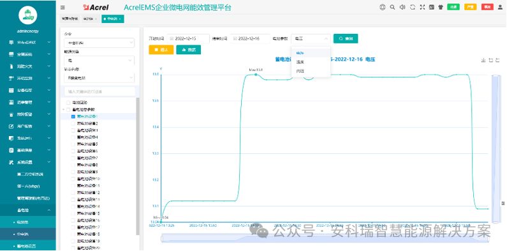507x251 pixels.
Task: Click the horizontal data zoom slider under the chart
Action: [325, 239]
